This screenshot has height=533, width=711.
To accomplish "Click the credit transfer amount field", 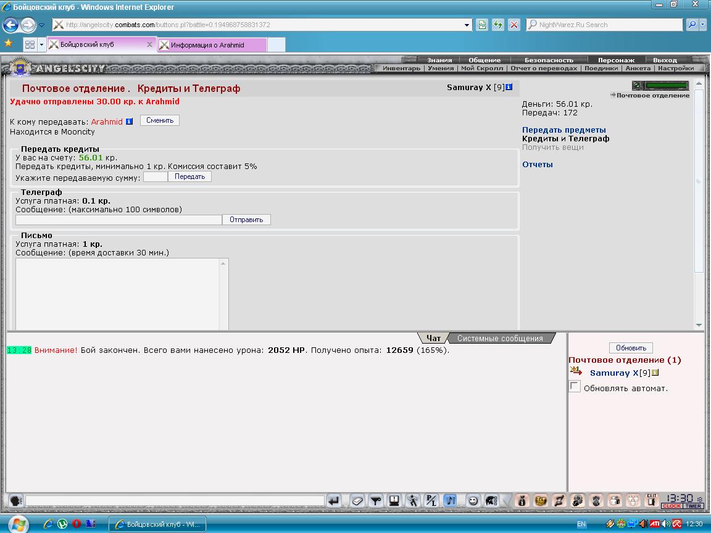I will (x=155, y=177).
